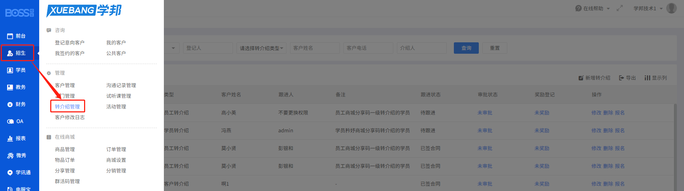The width and height of the screenshot is (684, 191).
Task: Open 活动管理 menu item
Action: point(116,107)
